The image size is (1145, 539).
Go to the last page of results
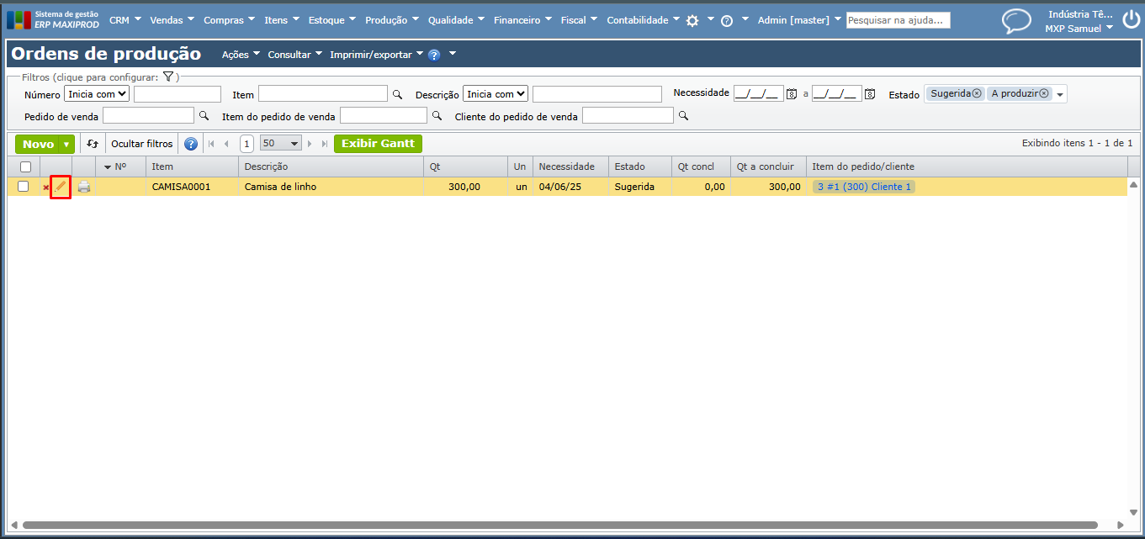click(324, 144)
